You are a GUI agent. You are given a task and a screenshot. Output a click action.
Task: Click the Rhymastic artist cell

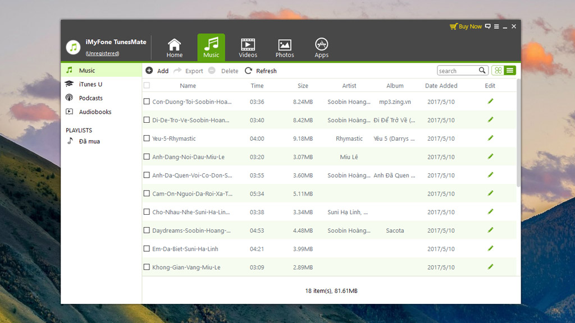[349, 139]
